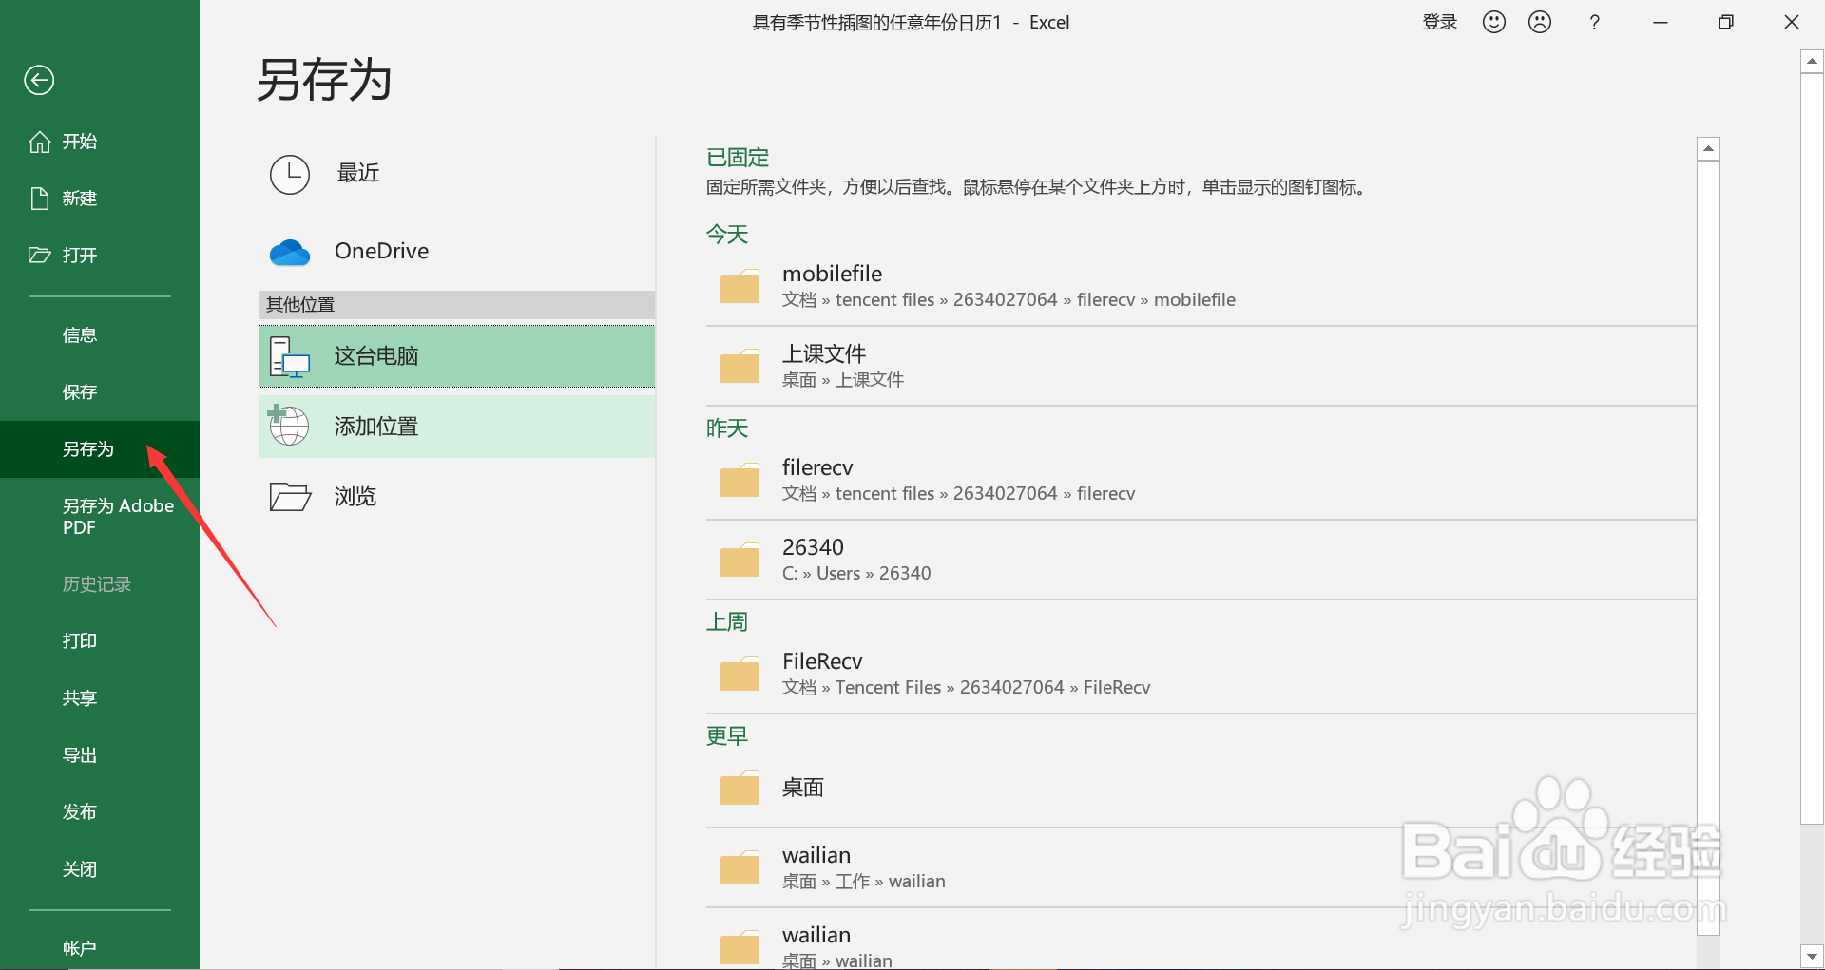Select the 最近 clock icon
This screenshot has width=1825, height=970.
point(290,174)
